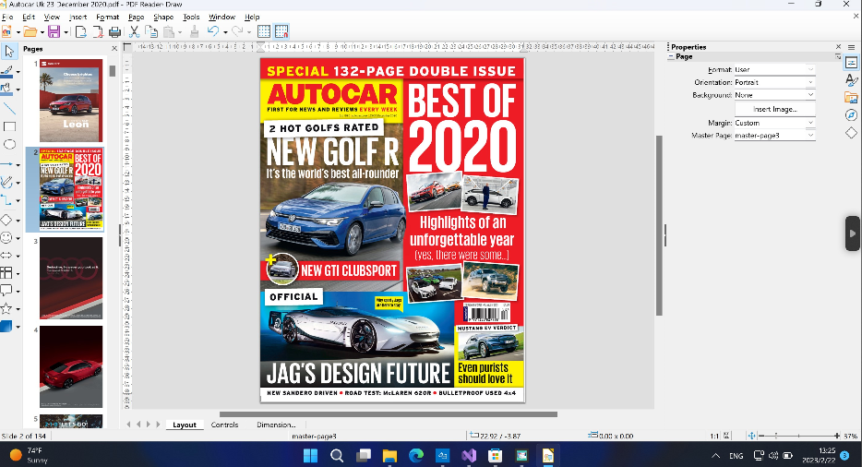Image resolution: width=862 pixels, height=467 pixels.
Task: Open the Edit menu
Action: [29, 17]
